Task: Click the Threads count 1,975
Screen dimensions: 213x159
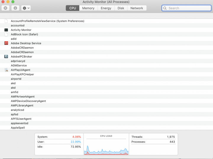Action: click(x=171, y=137)
